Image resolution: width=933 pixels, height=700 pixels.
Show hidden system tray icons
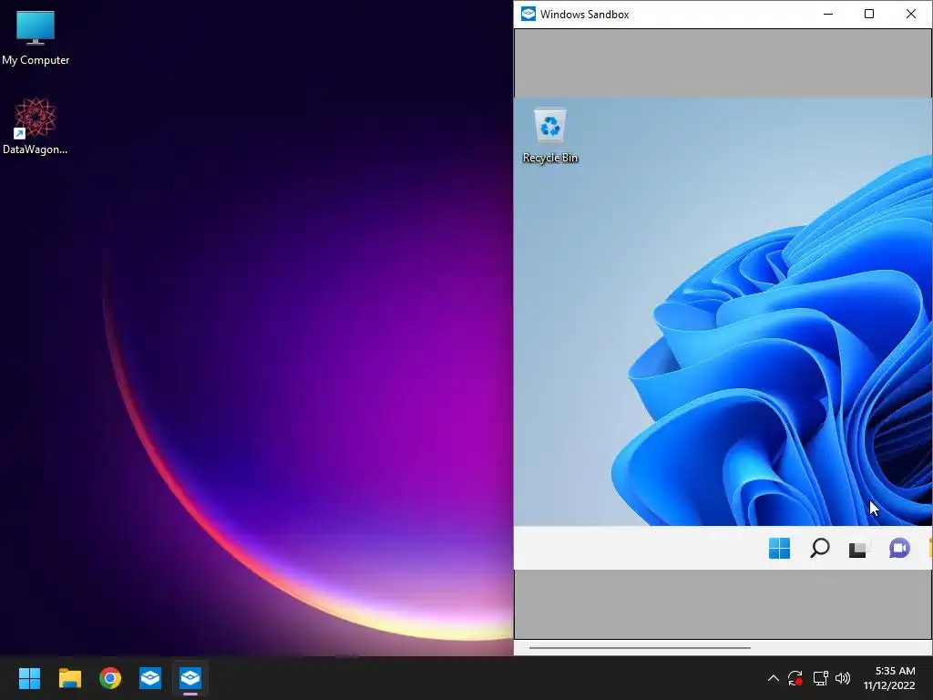coord(773,678)
